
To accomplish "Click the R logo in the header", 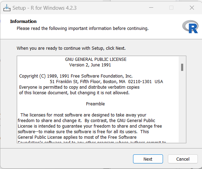I will click(190, 27).
